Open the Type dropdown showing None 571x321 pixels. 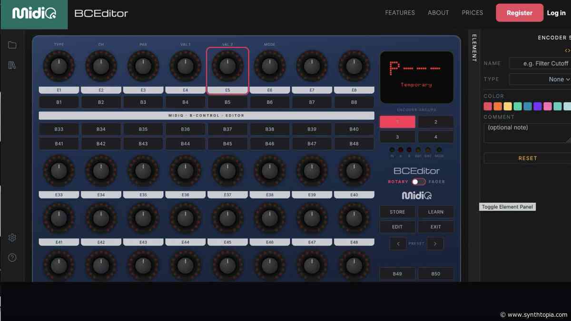point(540,79)
